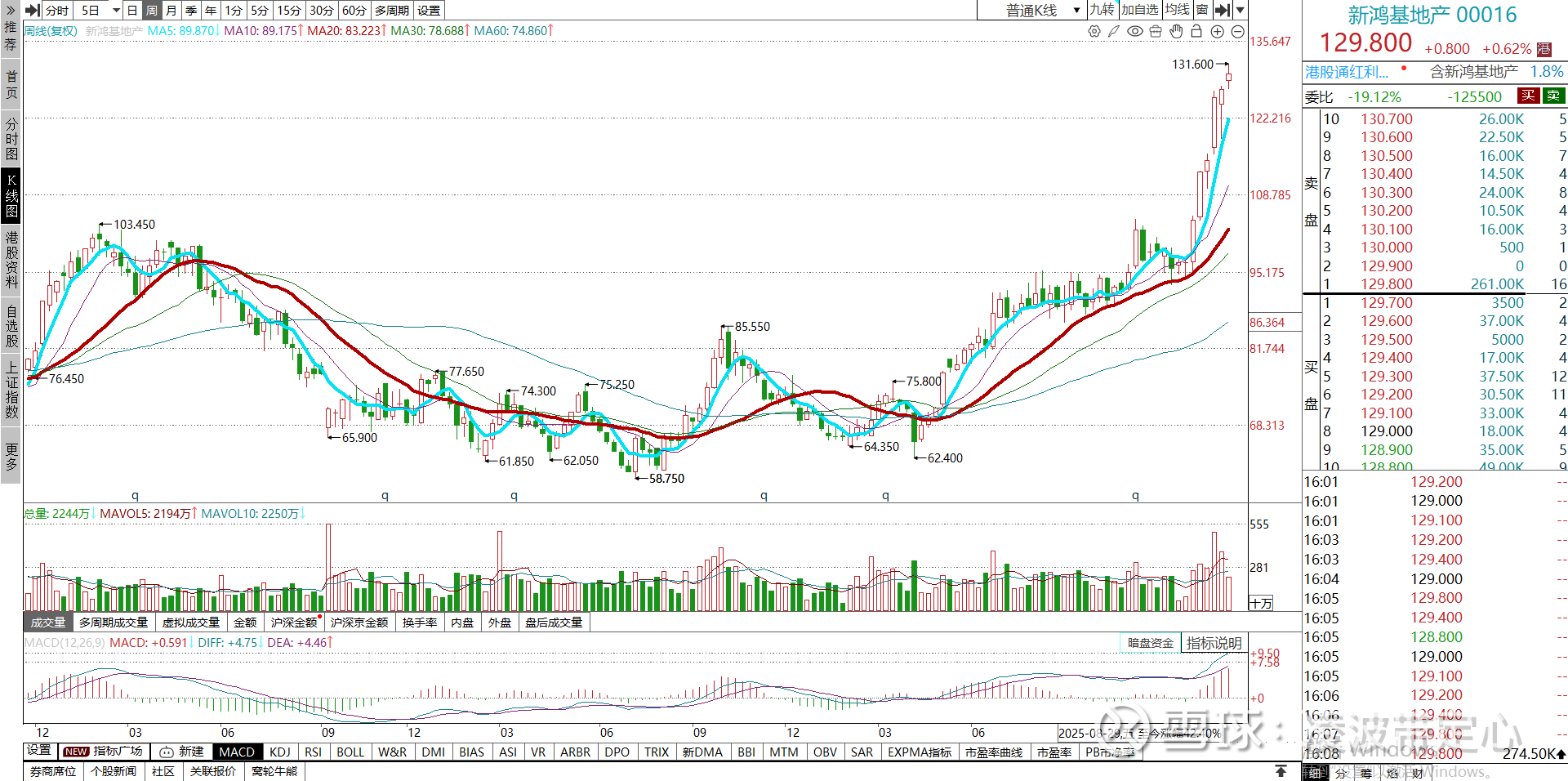Switch to 沪深金额 tab
The height and width of the screenshot is (781, 1568).
coord(294,623)
